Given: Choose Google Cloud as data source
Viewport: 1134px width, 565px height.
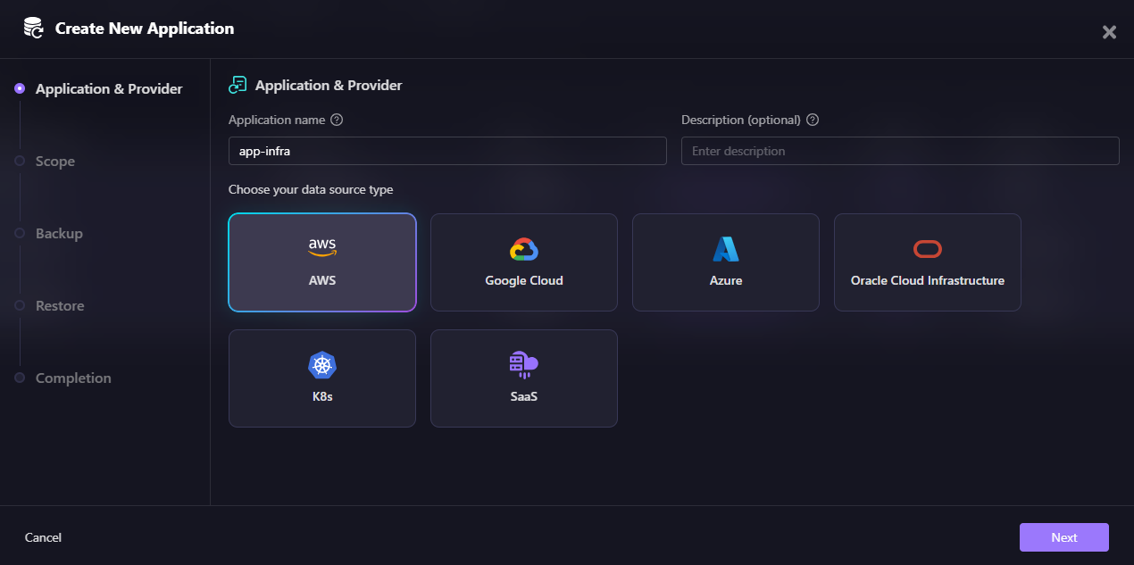Looking at the screenshot, I should coord(524,262).
